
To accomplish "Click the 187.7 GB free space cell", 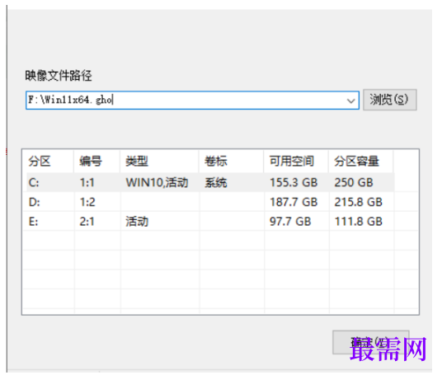I will point(294,202).
